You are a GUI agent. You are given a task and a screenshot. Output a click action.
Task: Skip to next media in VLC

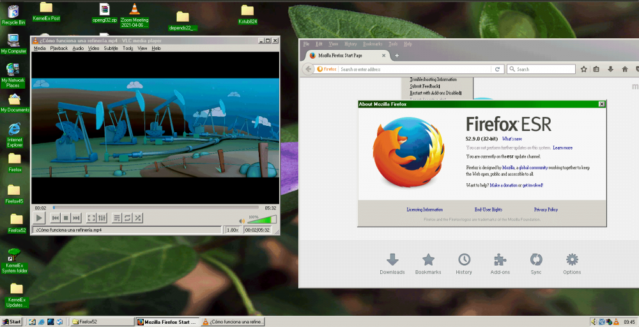pyautogui.click(x=76, y=218)
